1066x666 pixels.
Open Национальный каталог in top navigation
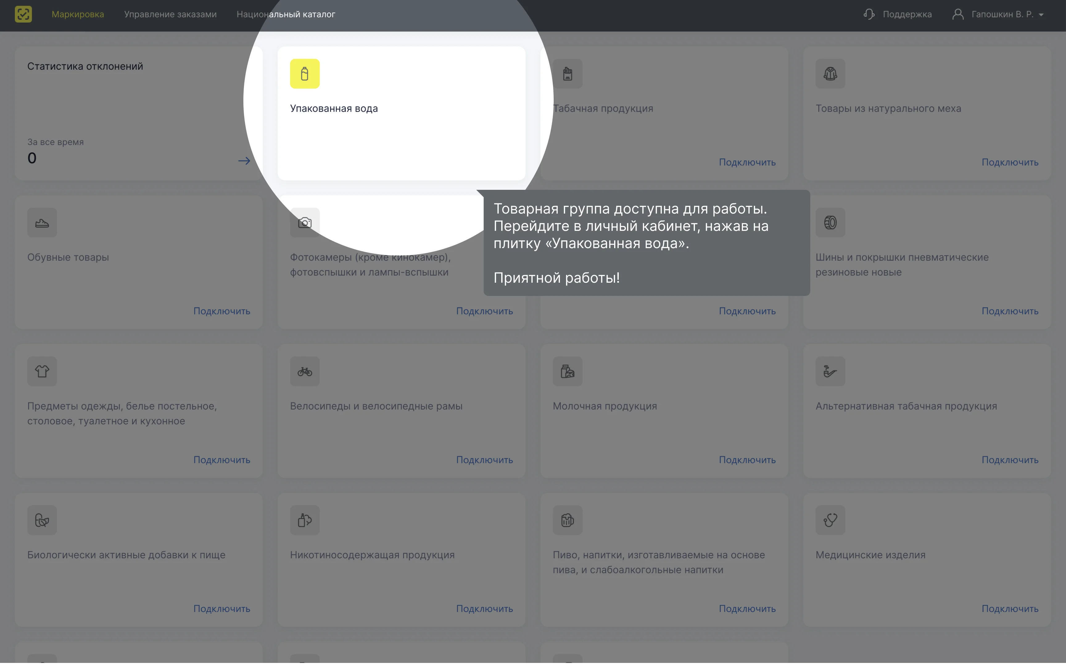[x=286, y=14]
